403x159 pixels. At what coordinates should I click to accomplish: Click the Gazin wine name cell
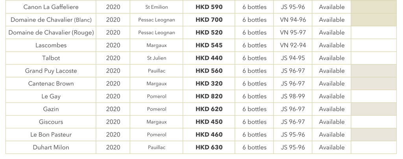[51, 109]
